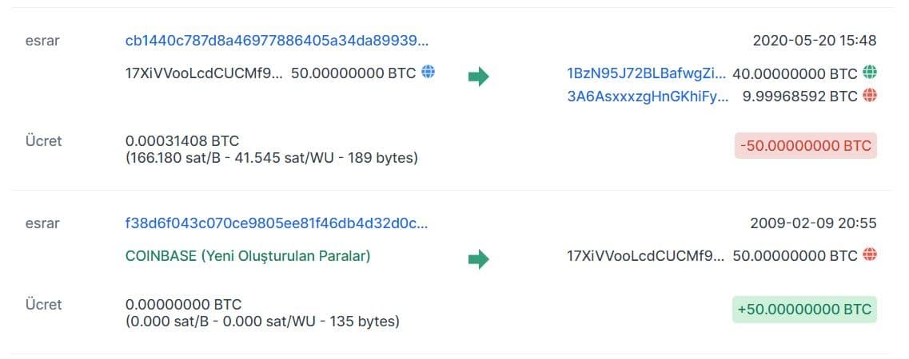Image resolution: width=909 pixels, height=359 pixels.
Task: Click the green arrow in the 2020-05-20 transaction
Action: pos(478,77)
